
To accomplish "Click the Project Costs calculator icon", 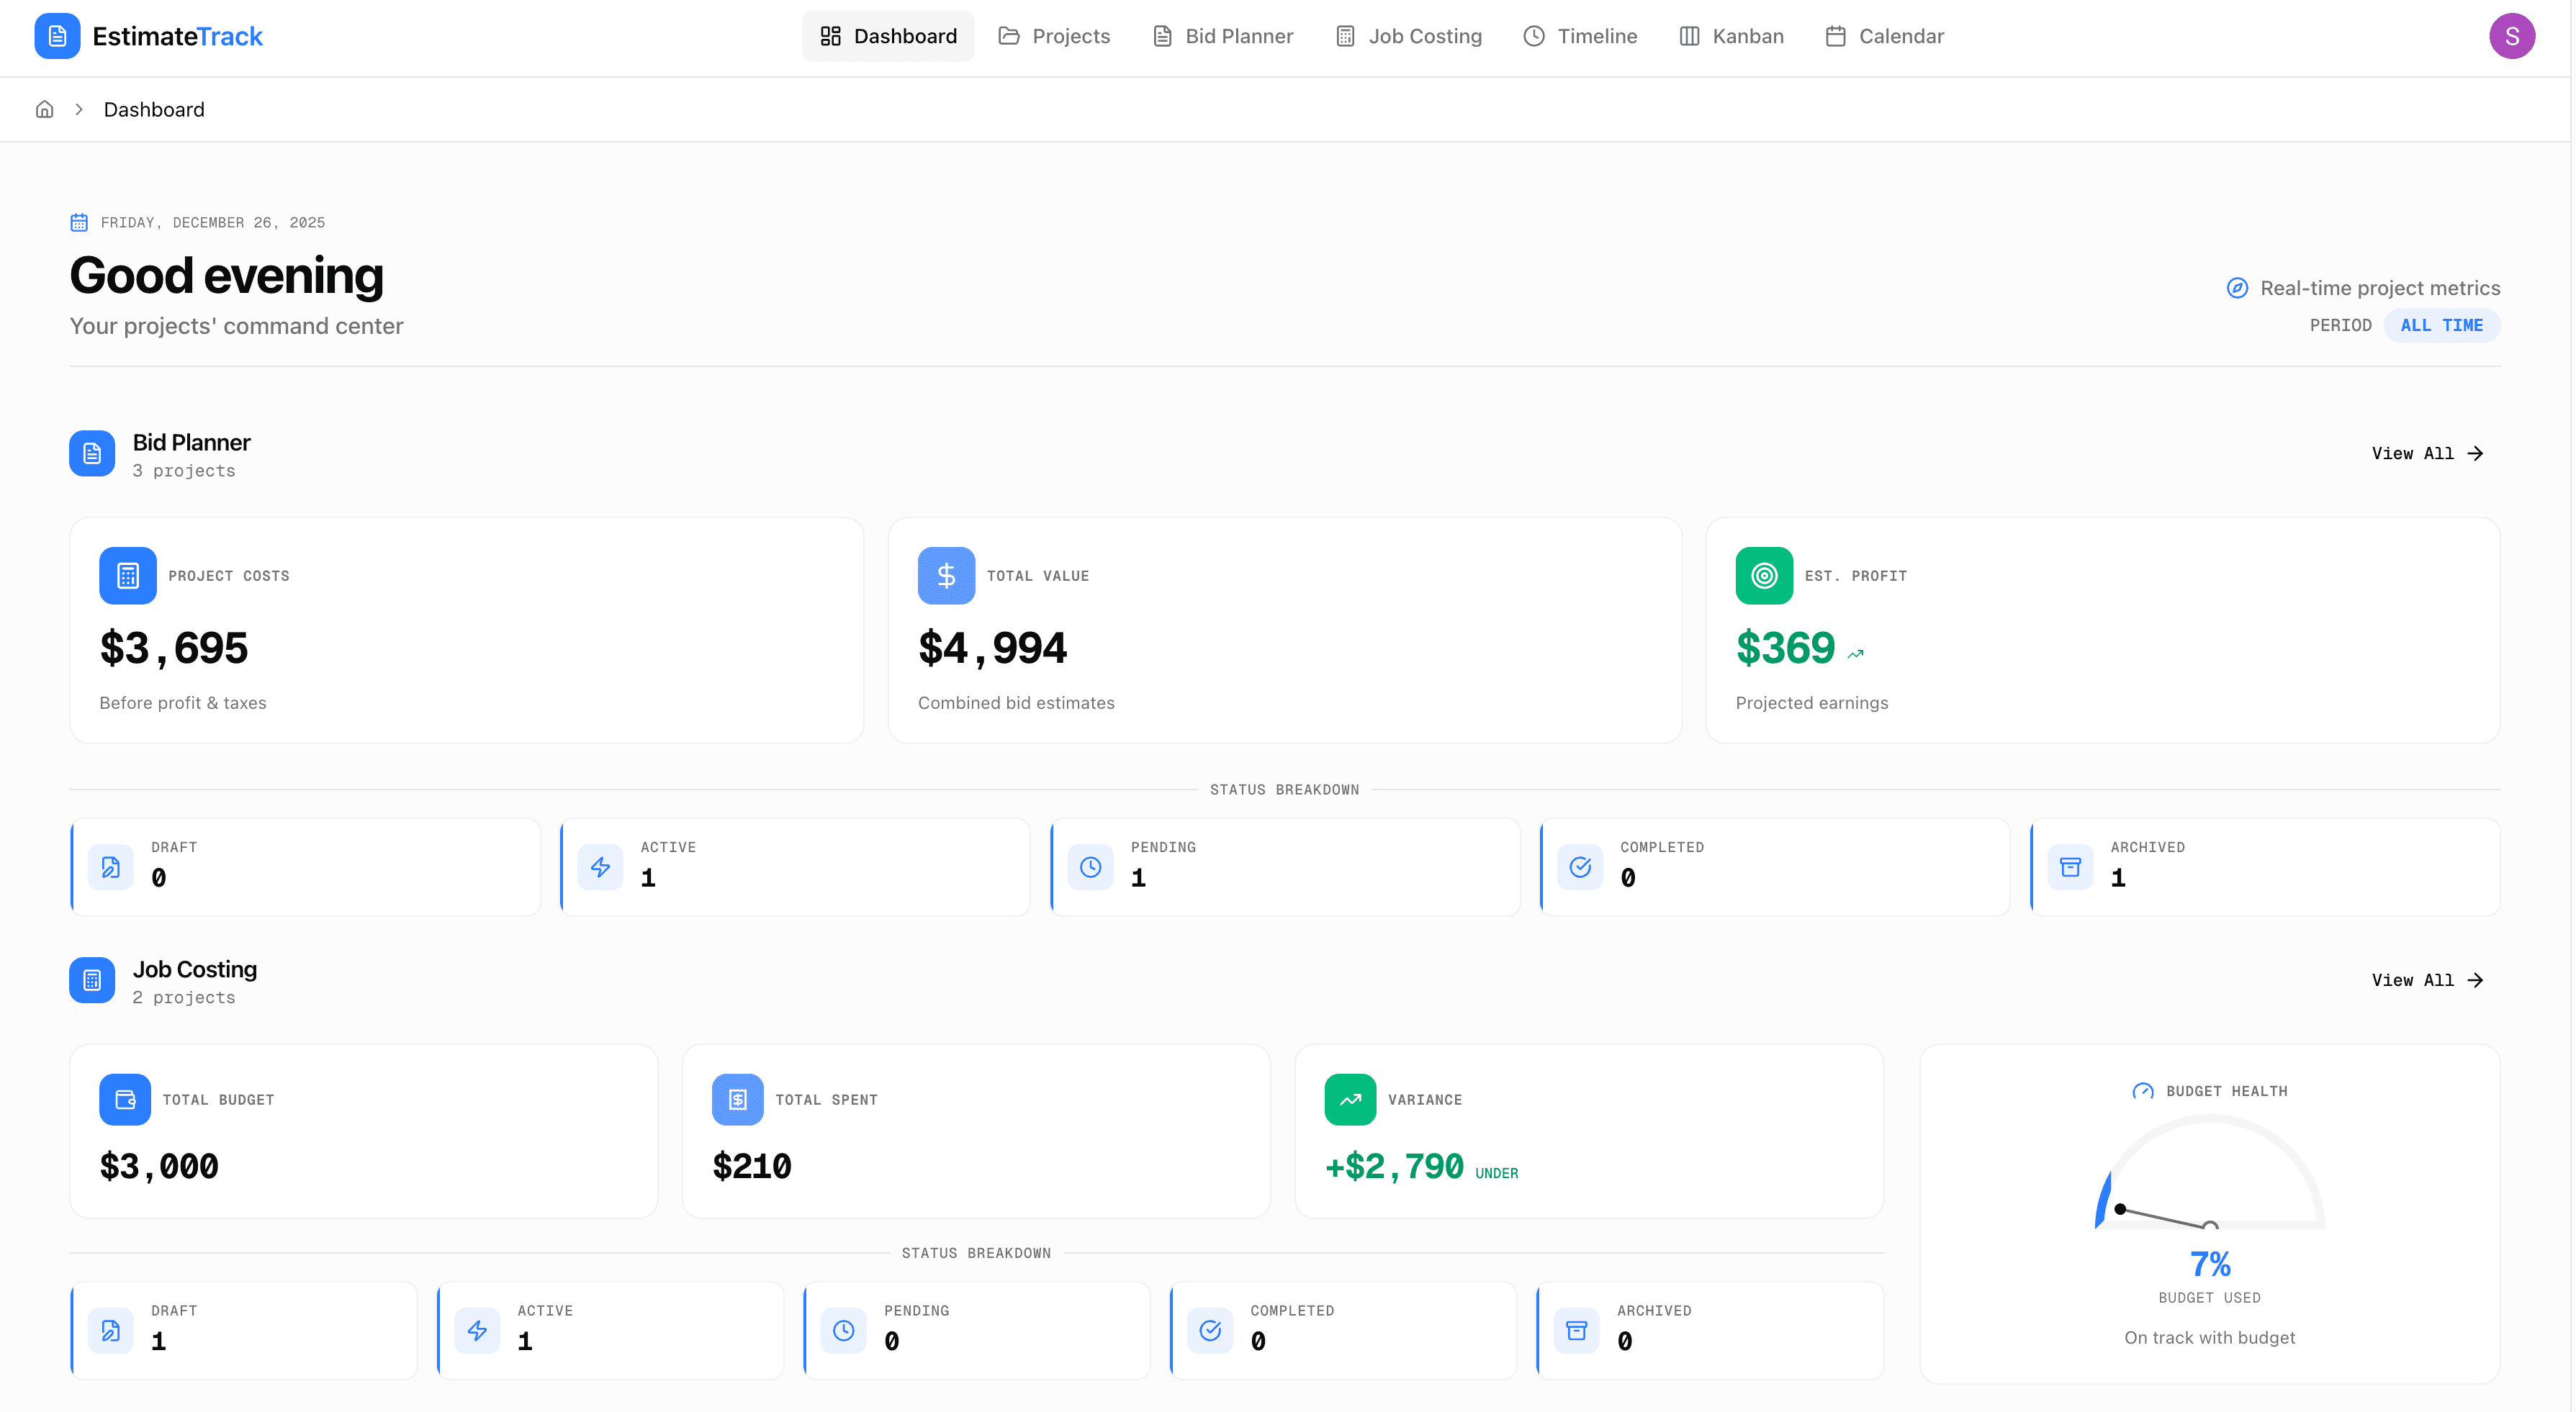I will coord(127,574).
